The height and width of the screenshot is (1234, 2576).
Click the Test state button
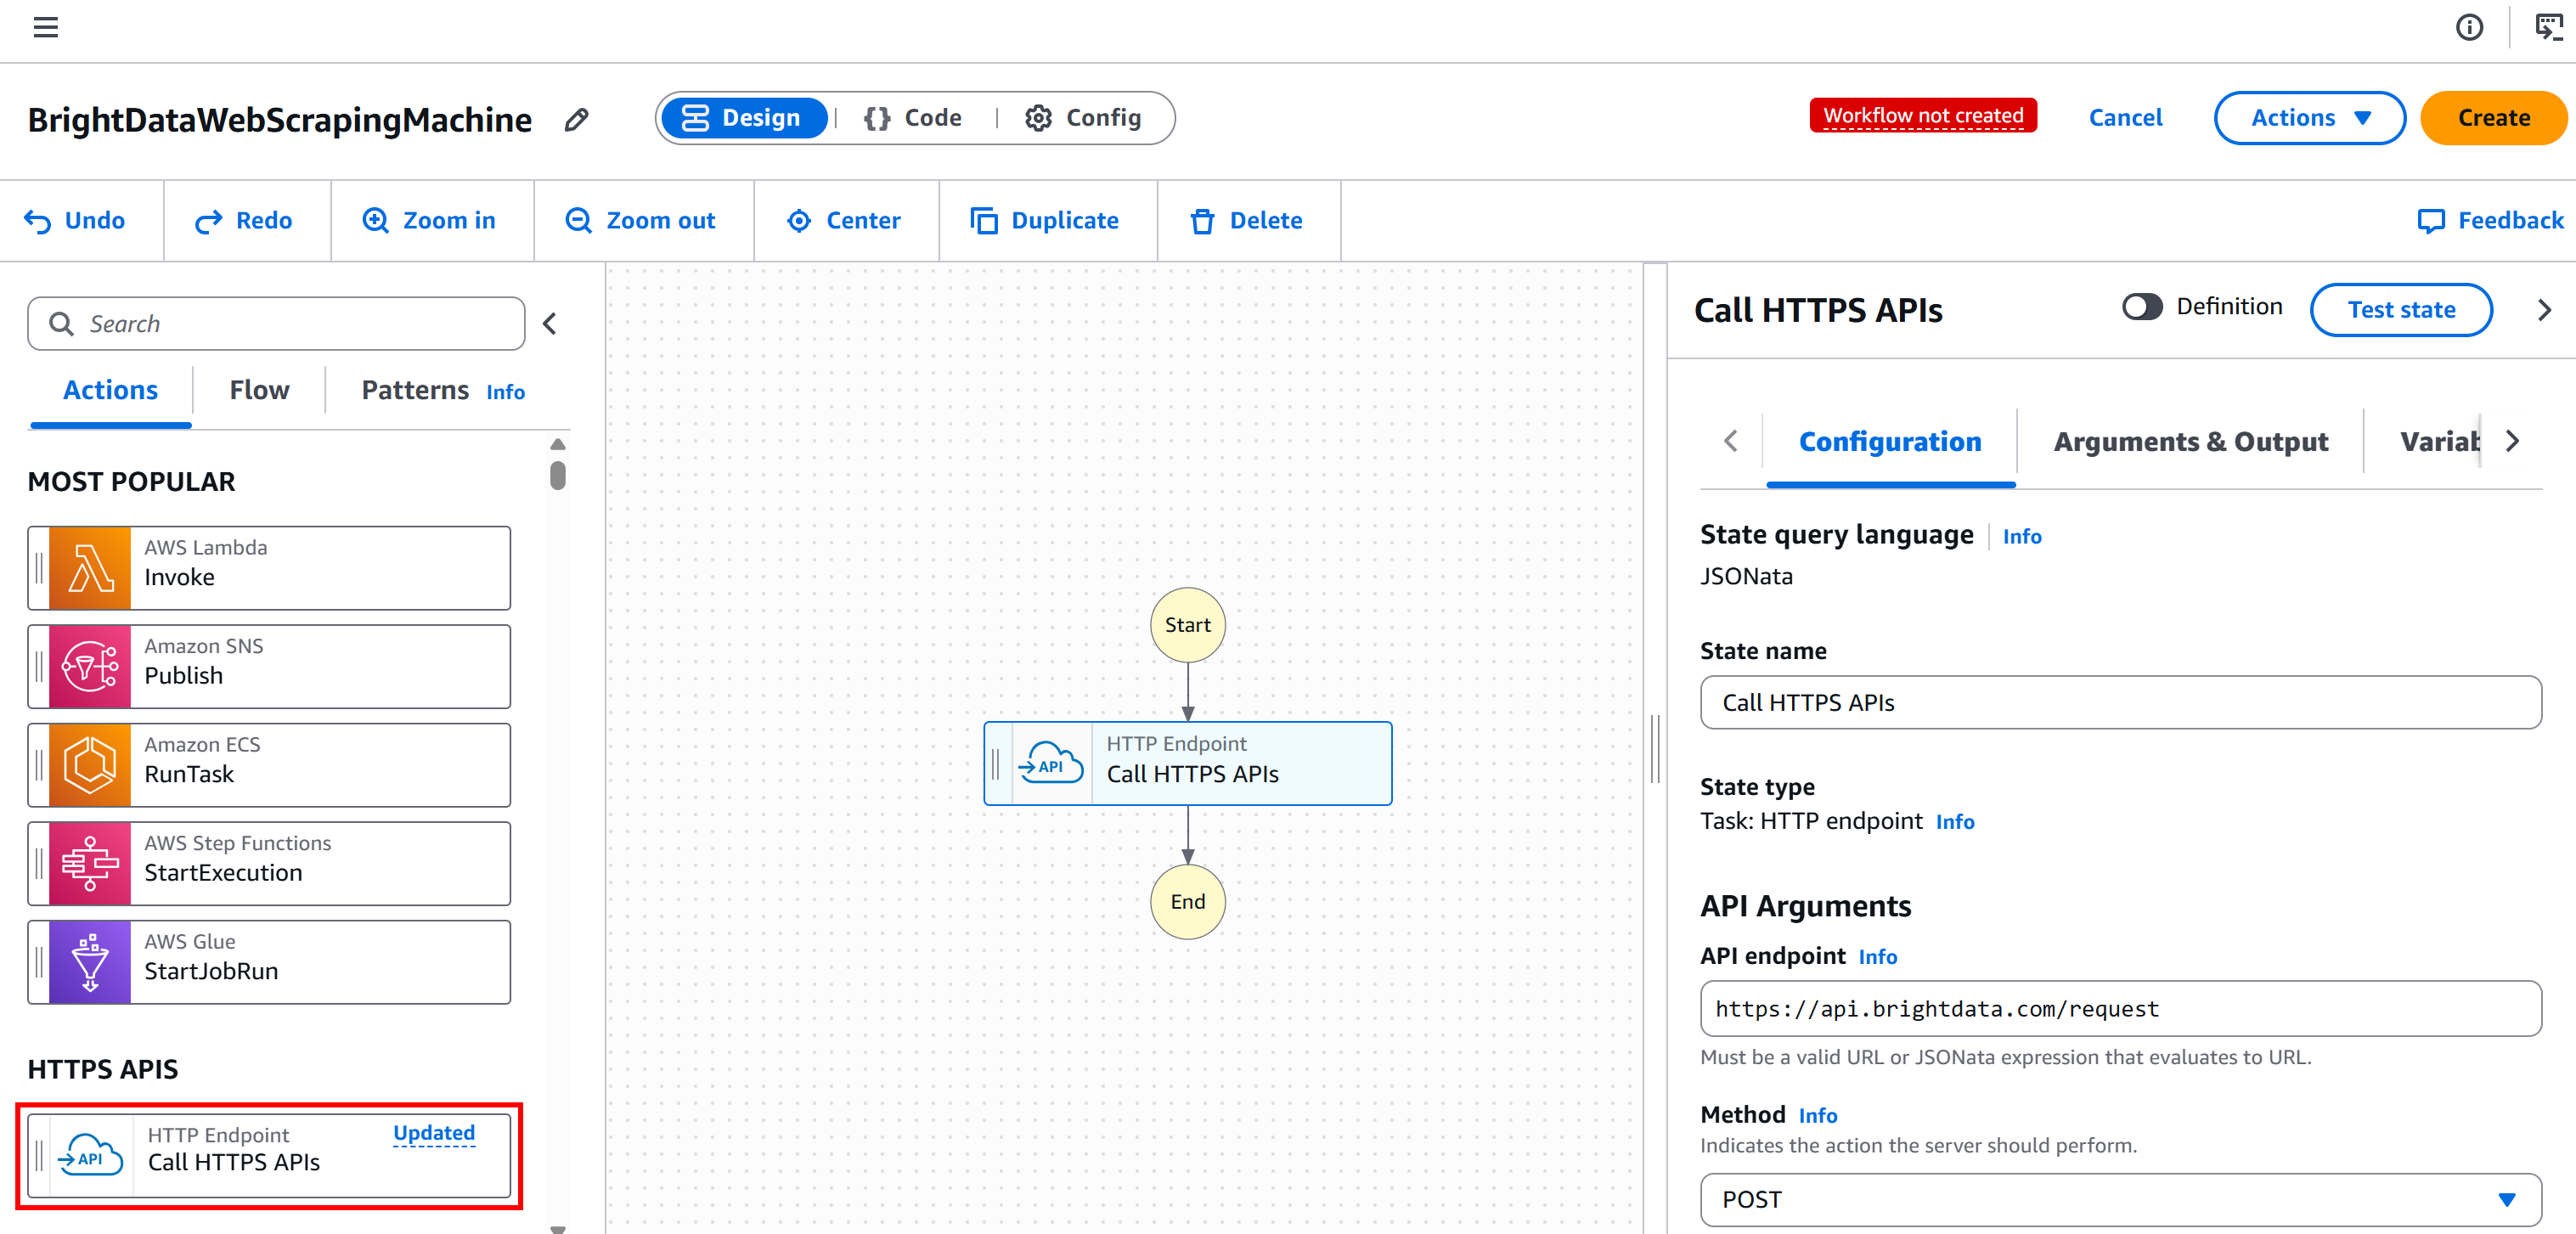pyautogui.click(x=2401, y=310)
